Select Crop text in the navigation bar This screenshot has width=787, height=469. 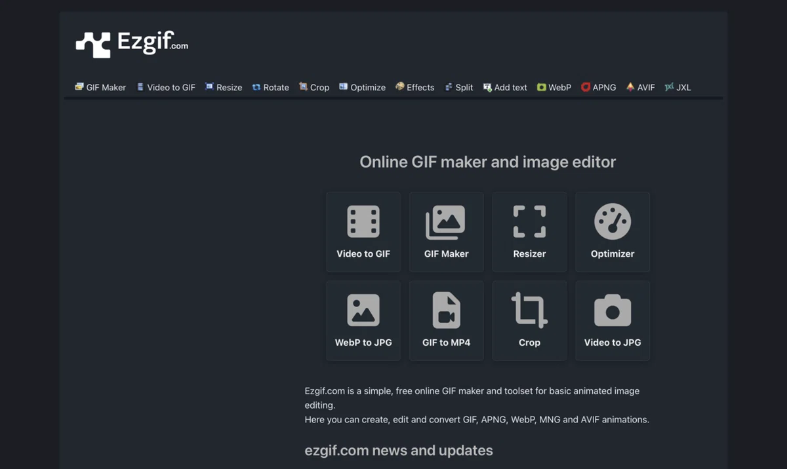click(x=320, y=87)
